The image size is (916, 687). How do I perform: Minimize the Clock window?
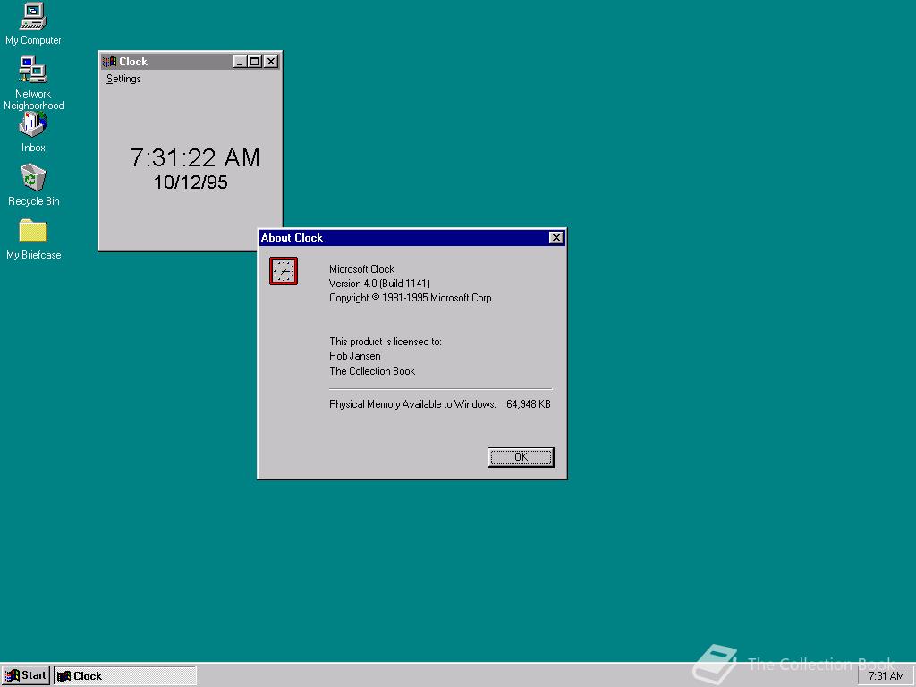240,62
